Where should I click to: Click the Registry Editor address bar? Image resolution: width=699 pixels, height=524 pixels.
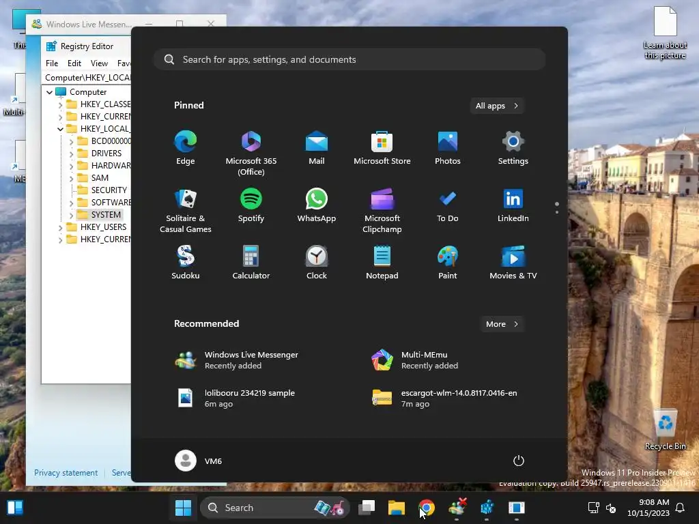87,78
